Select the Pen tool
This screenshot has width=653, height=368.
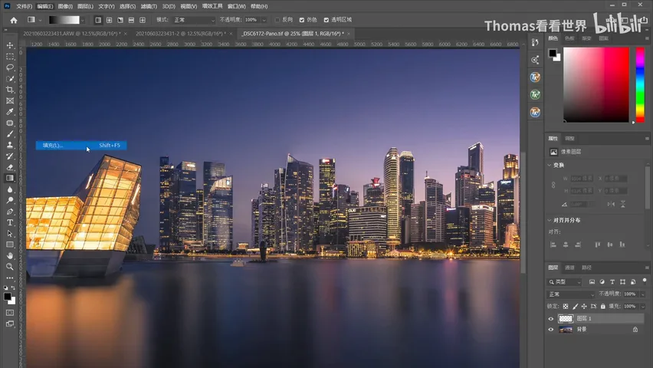(10, 212)
